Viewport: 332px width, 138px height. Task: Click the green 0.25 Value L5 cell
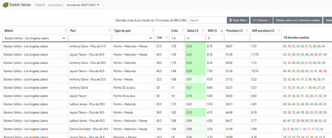click(x=195, y=112)
